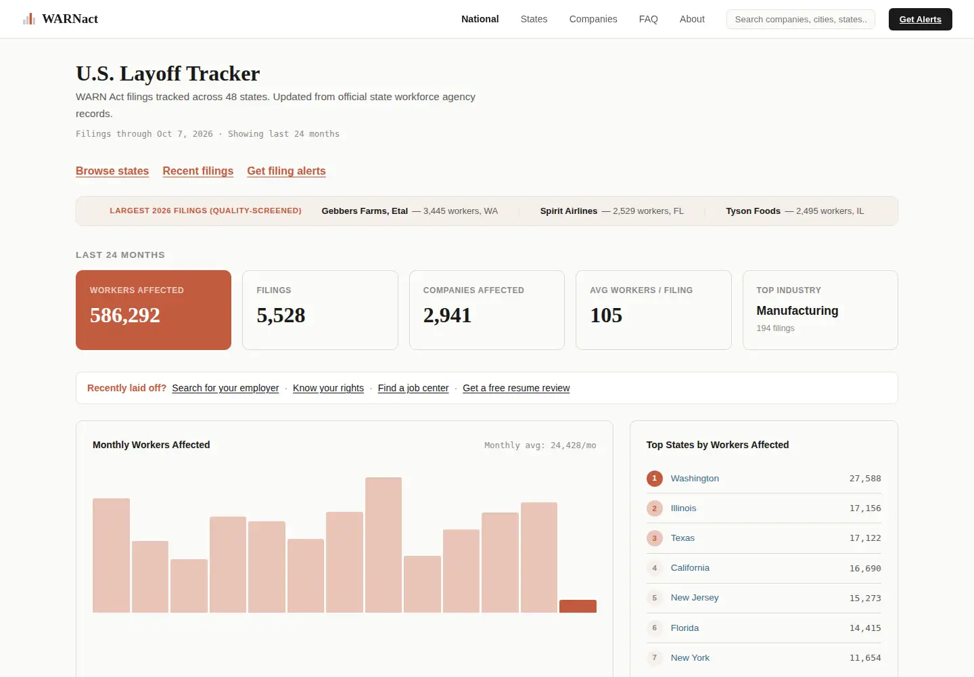
Task: Open California in top states list
Action: [x=690, y=568]
